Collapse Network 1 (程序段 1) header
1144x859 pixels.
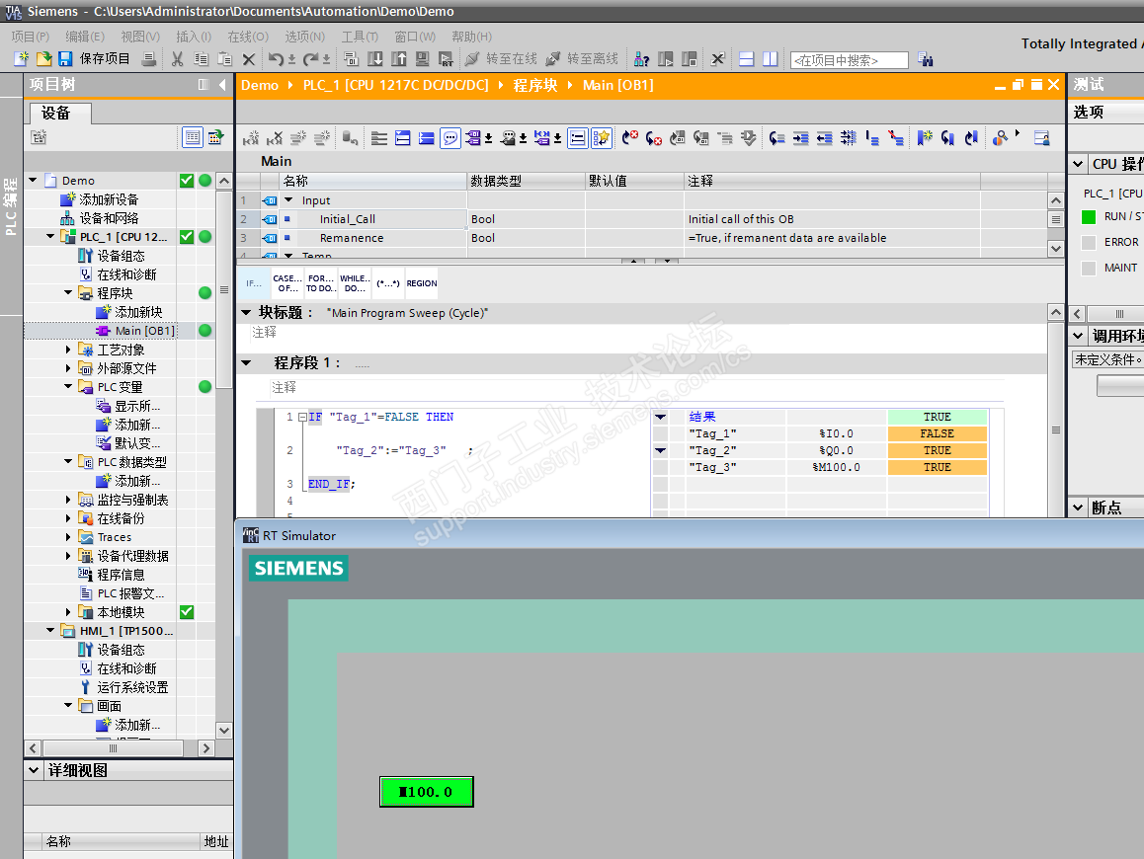246,362
